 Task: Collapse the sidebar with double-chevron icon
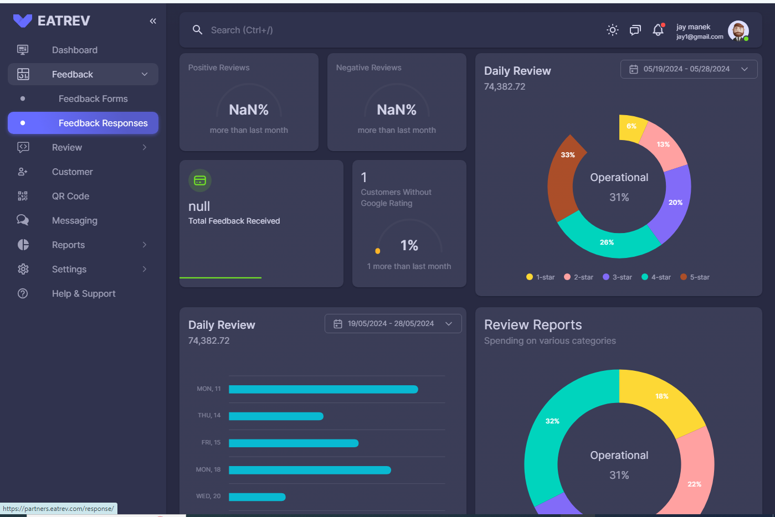[x=153, y=21]
